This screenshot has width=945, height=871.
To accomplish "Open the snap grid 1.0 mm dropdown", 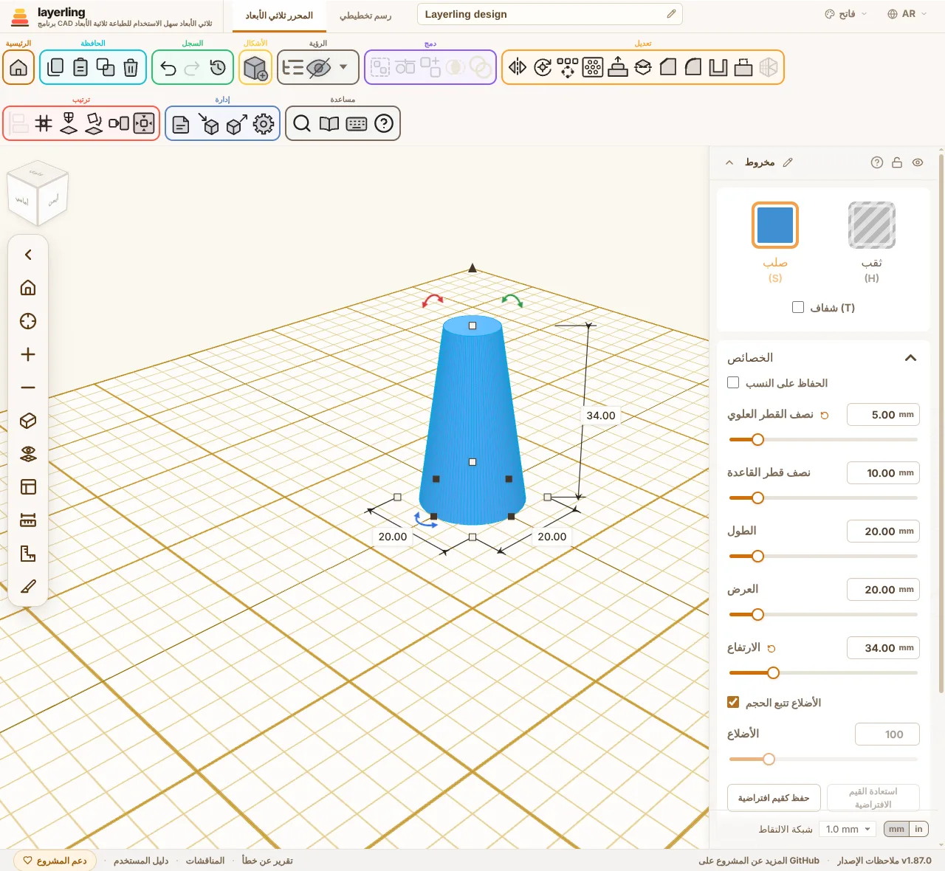I will (x=849, y=829).
